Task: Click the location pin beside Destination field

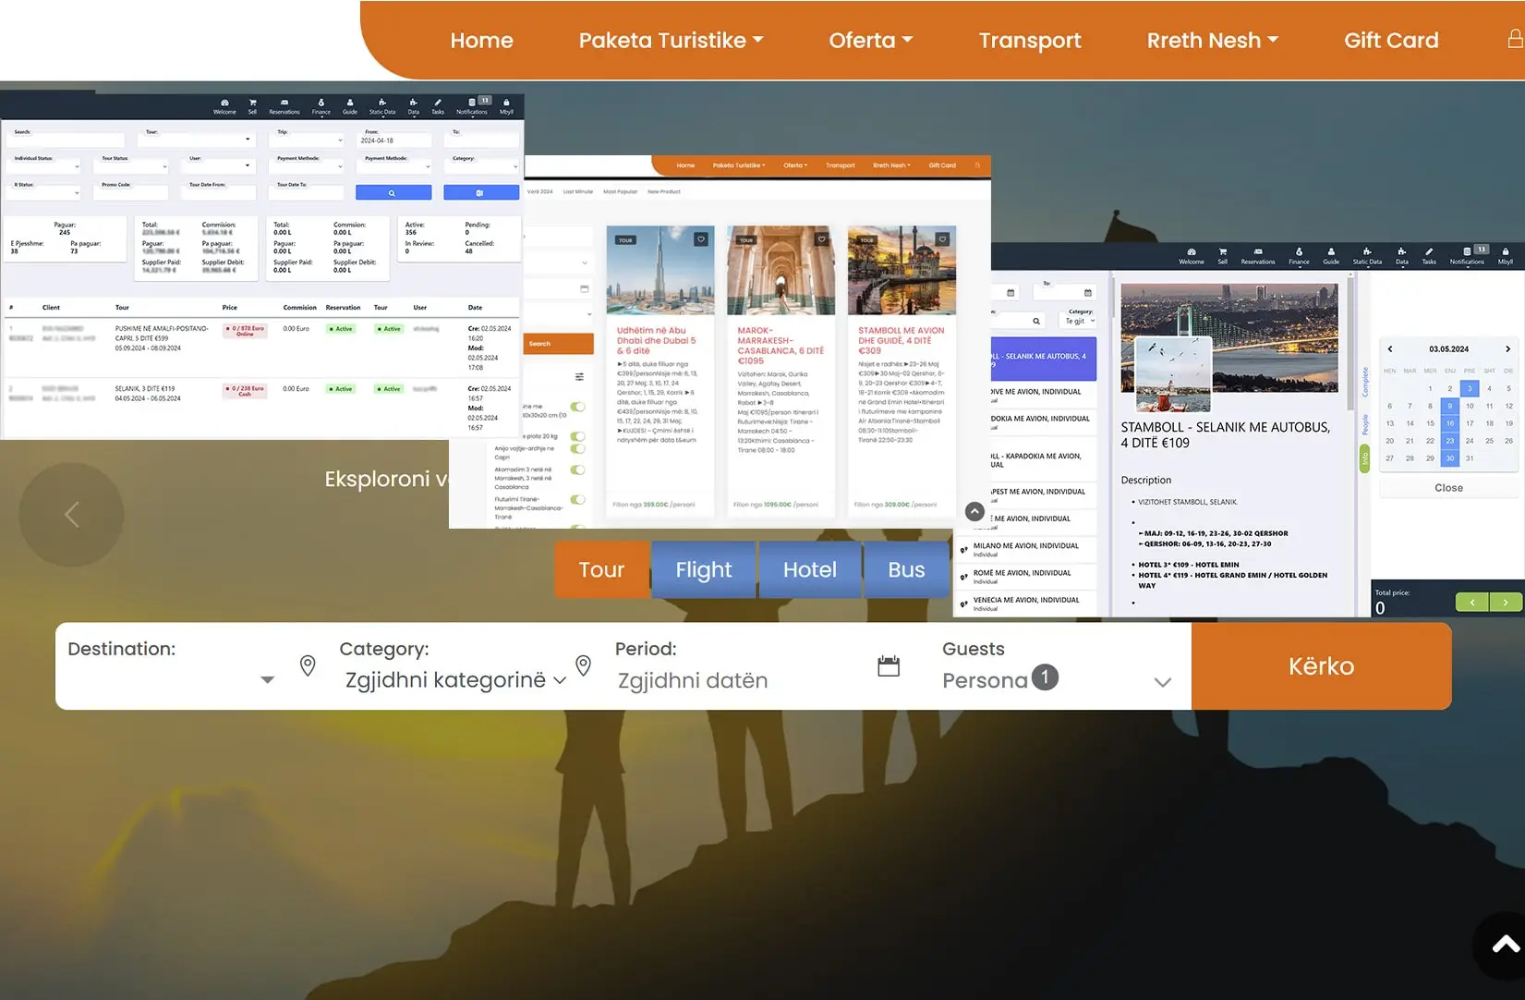Action: [x=308, y=665]
